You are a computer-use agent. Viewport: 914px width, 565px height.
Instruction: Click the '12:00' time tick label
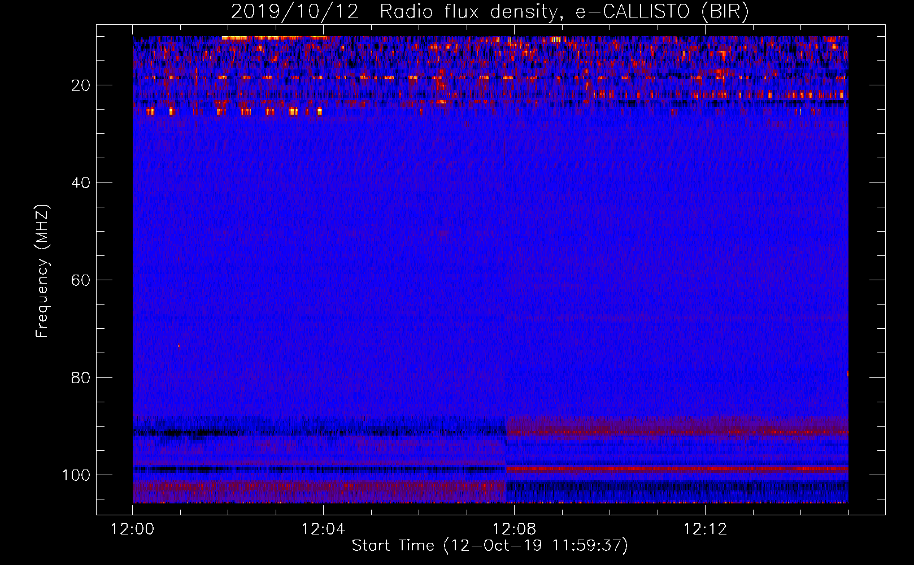132,529
